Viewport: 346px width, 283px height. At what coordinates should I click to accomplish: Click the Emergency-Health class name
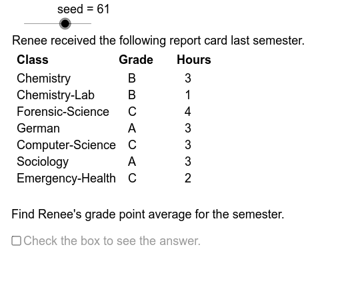tap(66, 178)
